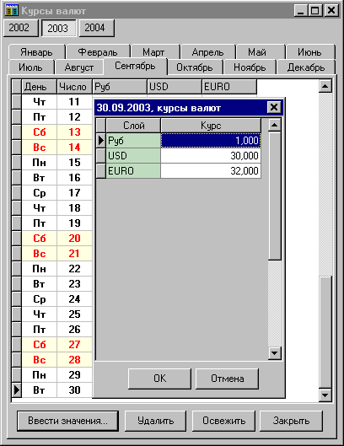
Task: Open the Август month tab
Action: point(79,67)
